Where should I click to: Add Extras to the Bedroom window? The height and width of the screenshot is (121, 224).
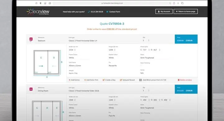pos(74,80)
